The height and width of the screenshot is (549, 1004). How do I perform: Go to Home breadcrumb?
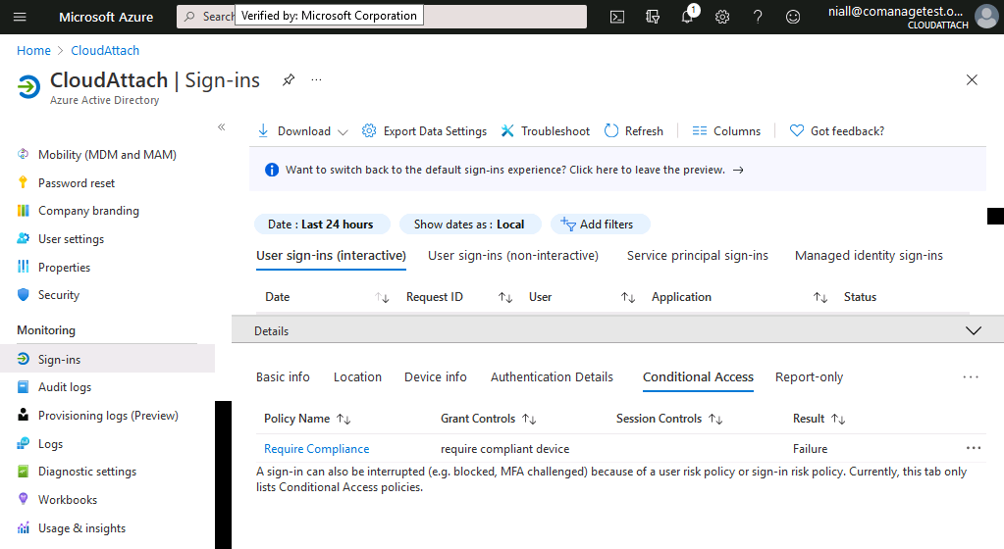tap(33, 51)
